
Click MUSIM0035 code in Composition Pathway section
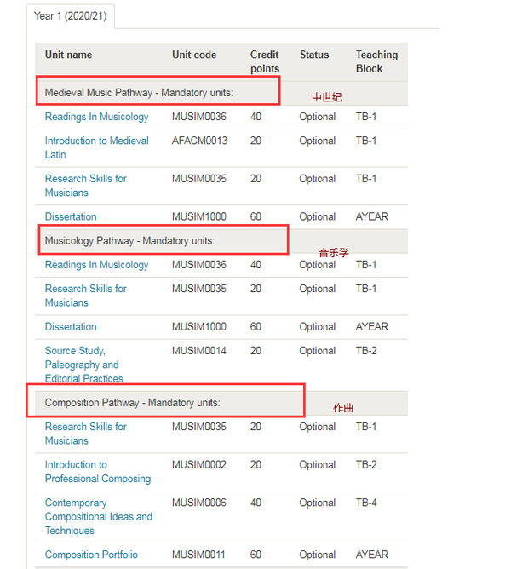coord(199,427)
